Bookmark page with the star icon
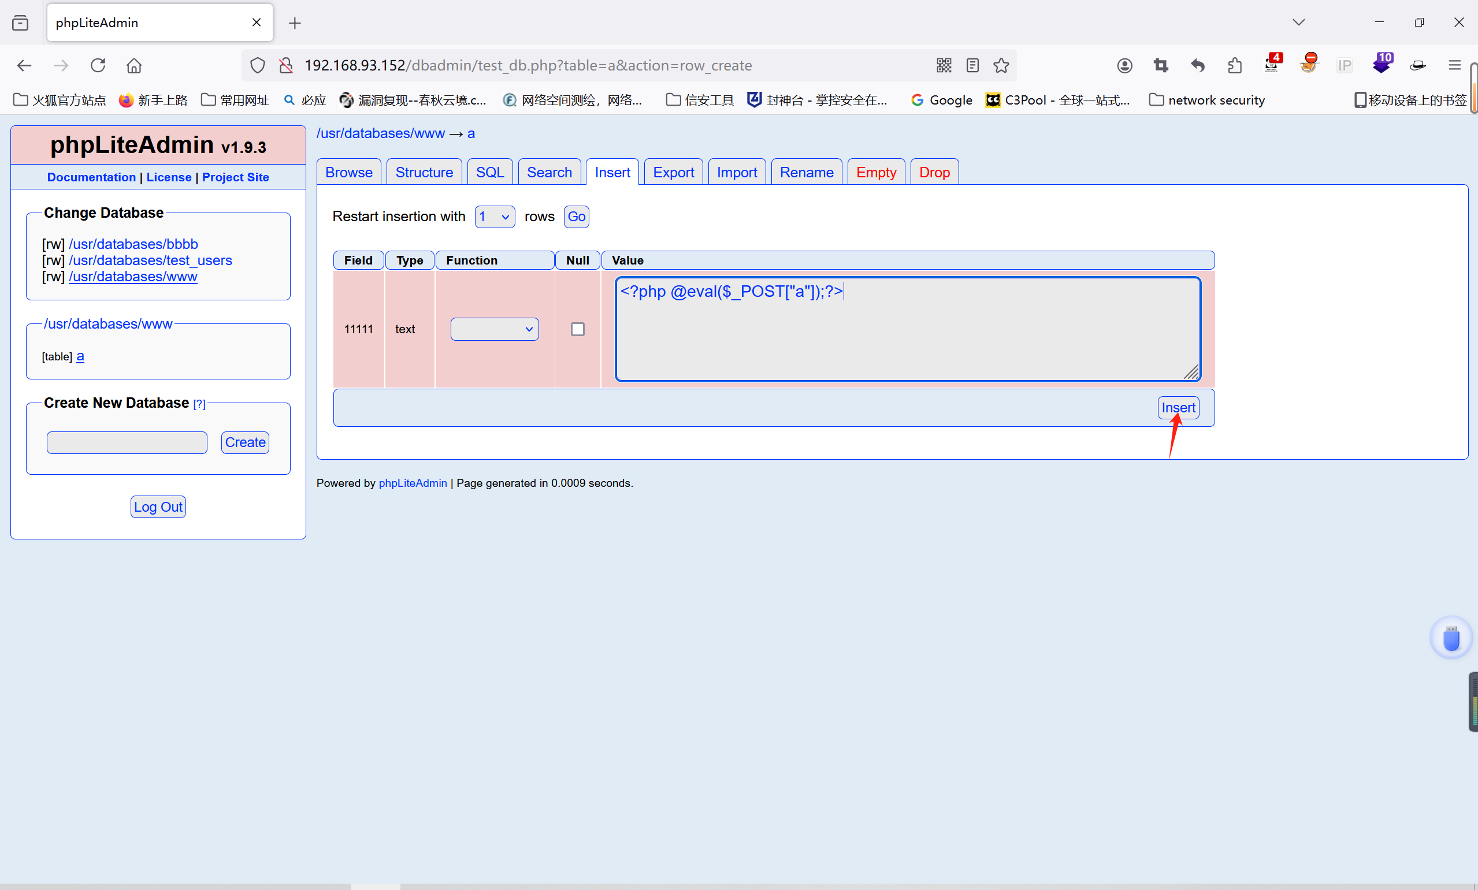Screen dimensions: 1478x890 (1001, 65)
